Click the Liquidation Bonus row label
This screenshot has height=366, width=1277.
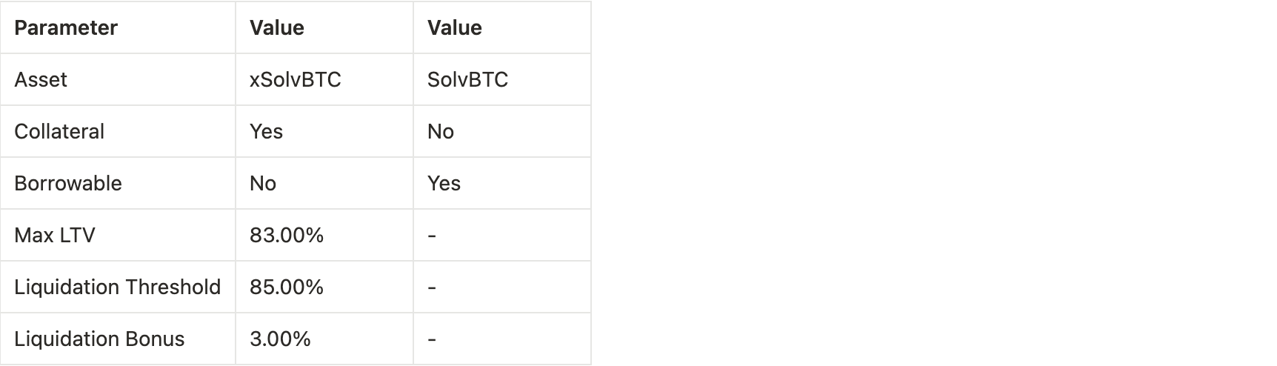99,339
